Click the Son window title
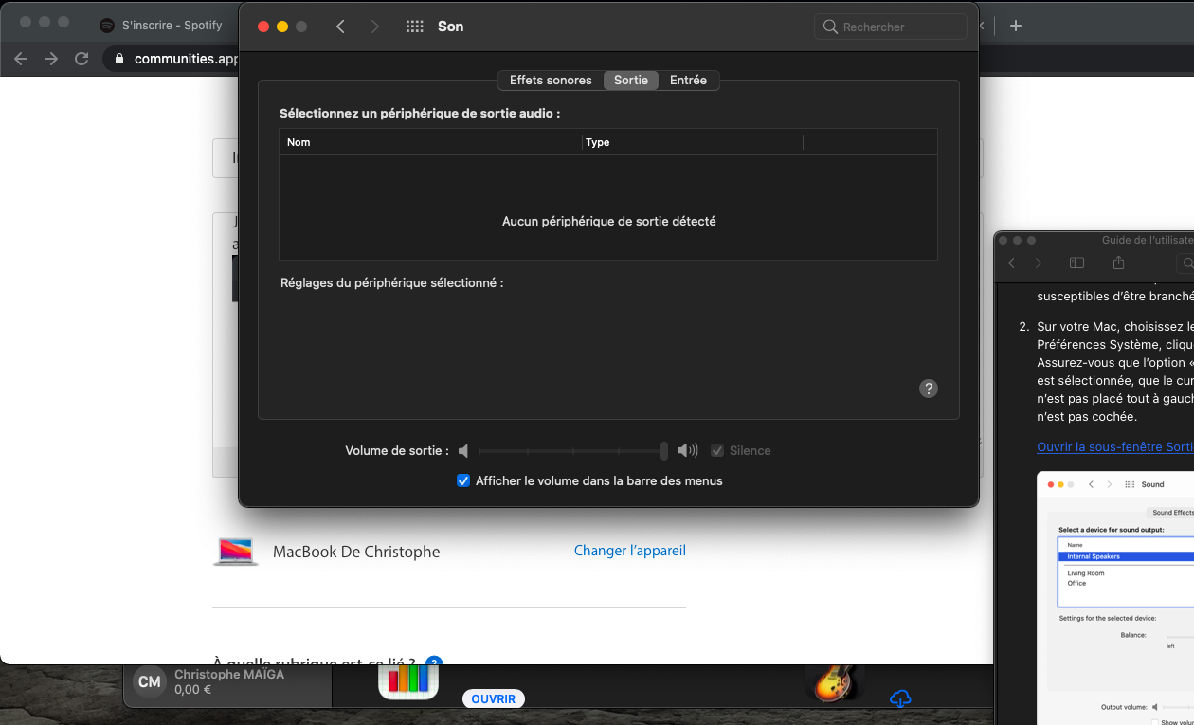This screenshot has width=1194, height=725. pos(450,27)
